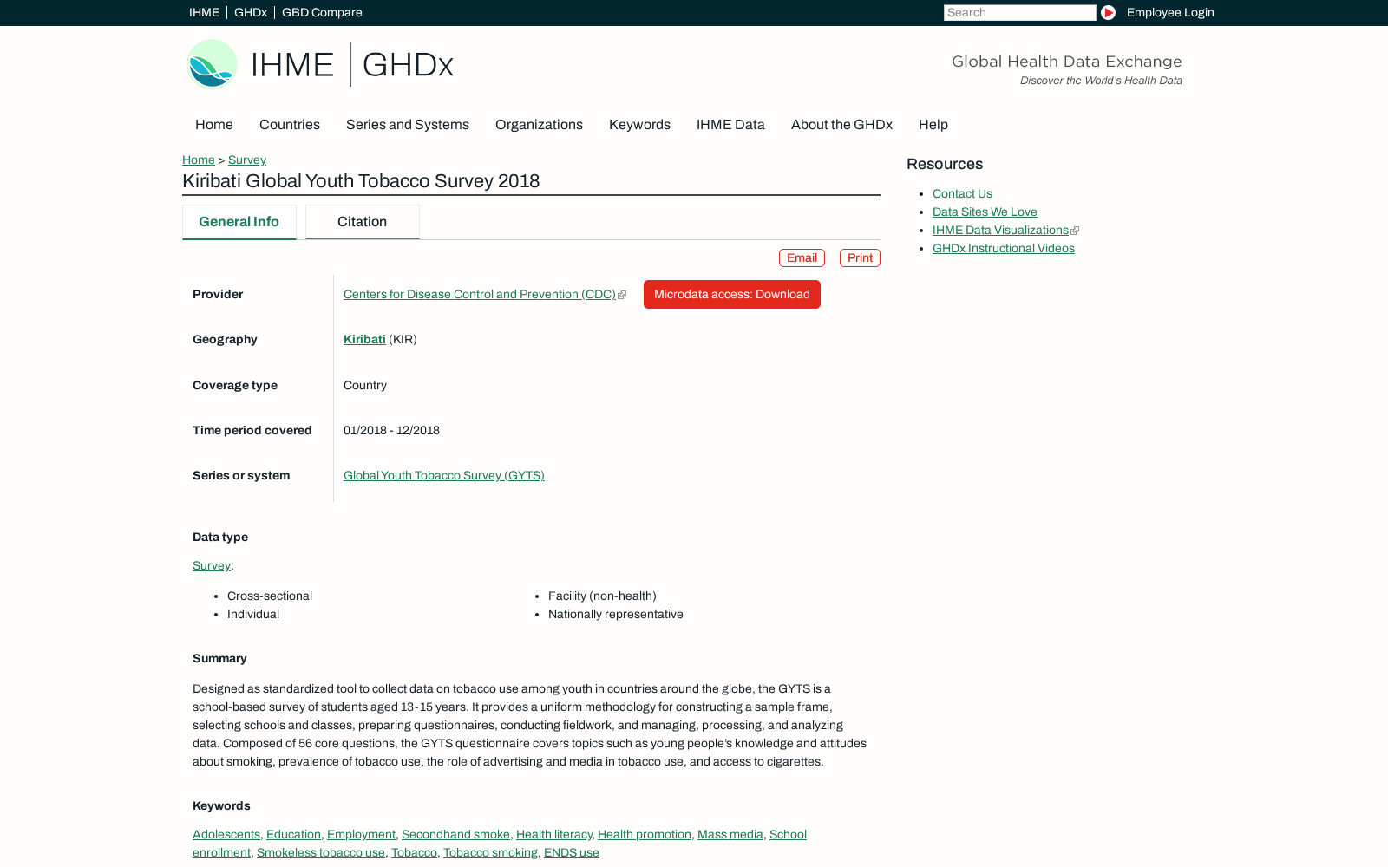
Task: Click the Print button
Action: click(x=860, y=257)
